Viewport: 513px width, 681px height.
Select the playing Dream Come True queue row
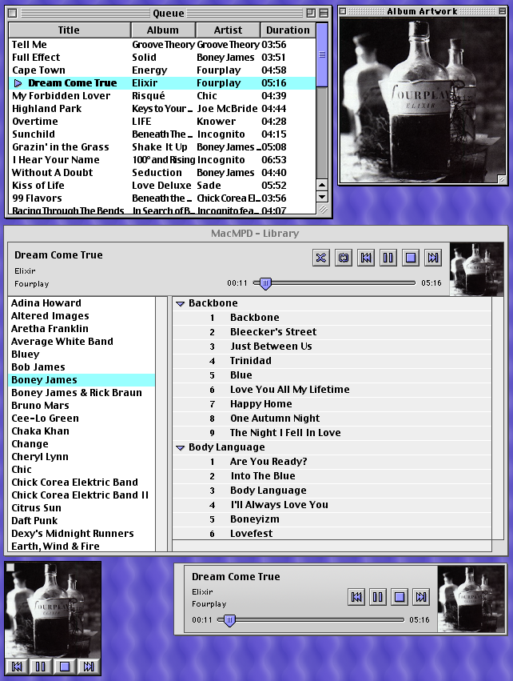tap(162, 83)
